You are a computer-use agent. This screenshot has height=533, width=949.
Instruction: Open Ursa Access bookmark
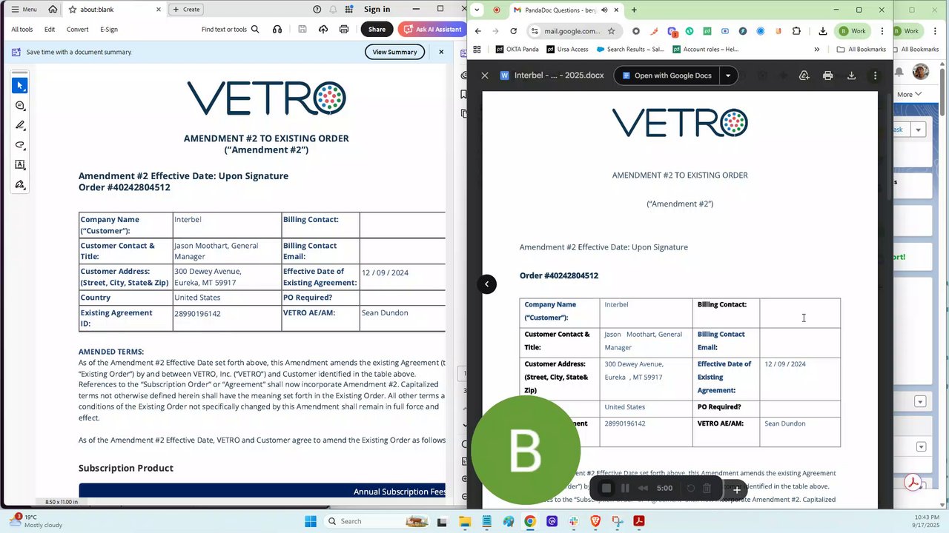pyautogui.click(x=567, y=50)
